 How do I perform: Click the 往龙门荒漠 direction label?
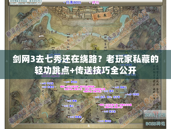pyautogui.click(x=48, y=32)
